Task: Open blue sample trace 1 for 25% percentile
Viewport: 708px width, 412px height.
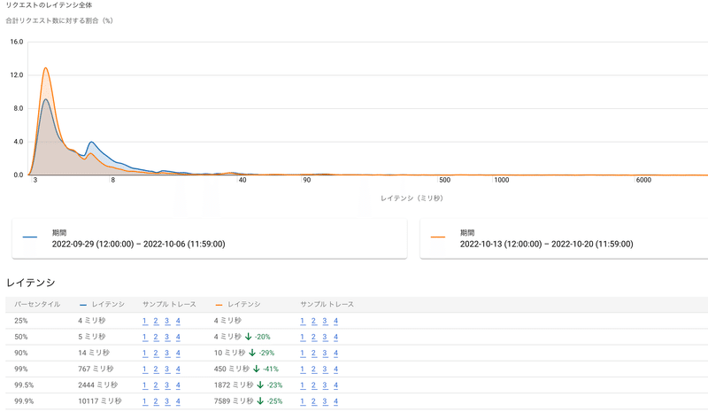Action: 145,321
